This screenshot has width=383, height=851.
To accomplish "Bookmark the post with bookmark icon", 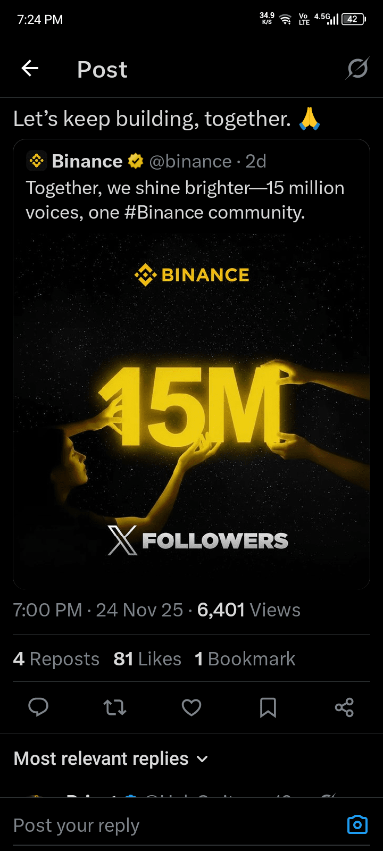I will coord(268,707).
